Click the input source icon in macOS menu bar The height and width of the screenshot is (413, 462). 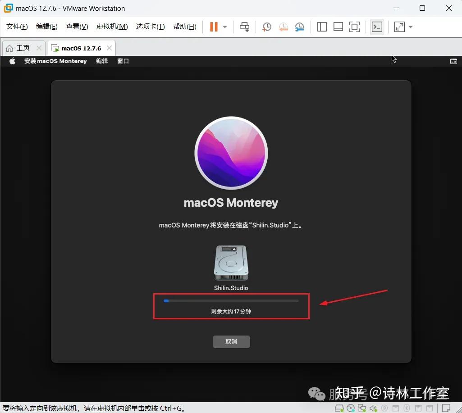(453, 61)
